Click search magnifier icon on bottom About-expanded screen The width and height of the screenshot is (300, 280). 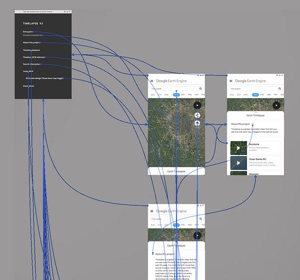pos(200,219)
